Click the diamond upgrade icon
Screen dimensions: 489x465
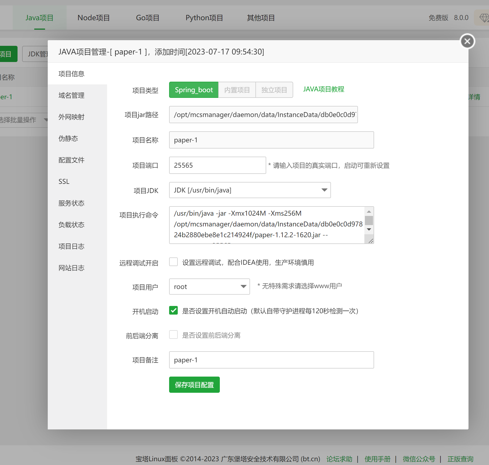484,18
